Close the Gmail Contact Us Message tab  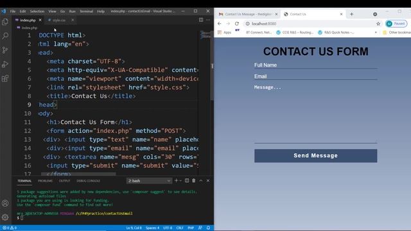click(276, 14)
